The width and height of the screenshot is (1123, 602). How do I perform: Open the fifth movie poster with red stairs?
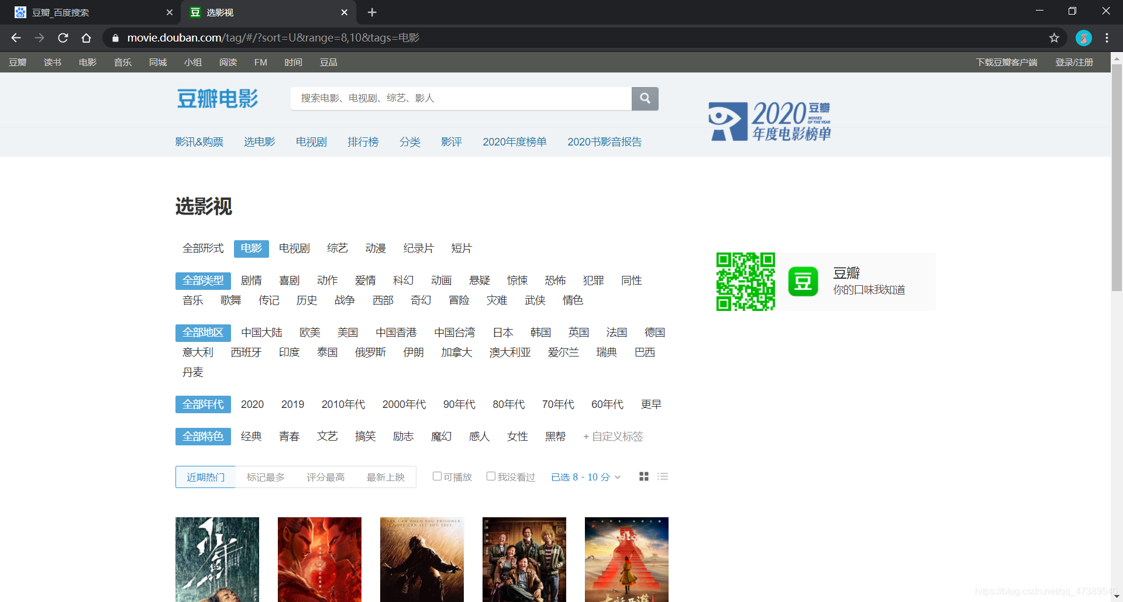[626, 559]
